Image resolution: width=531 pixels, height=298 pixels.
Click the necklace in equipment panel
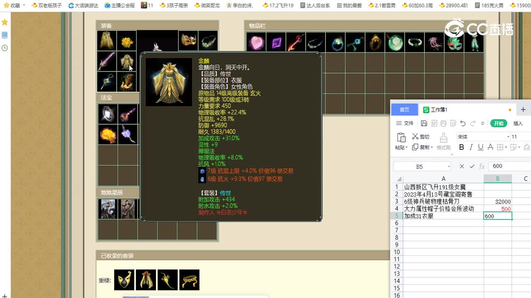pyautogui.click(x=208, y=41)
